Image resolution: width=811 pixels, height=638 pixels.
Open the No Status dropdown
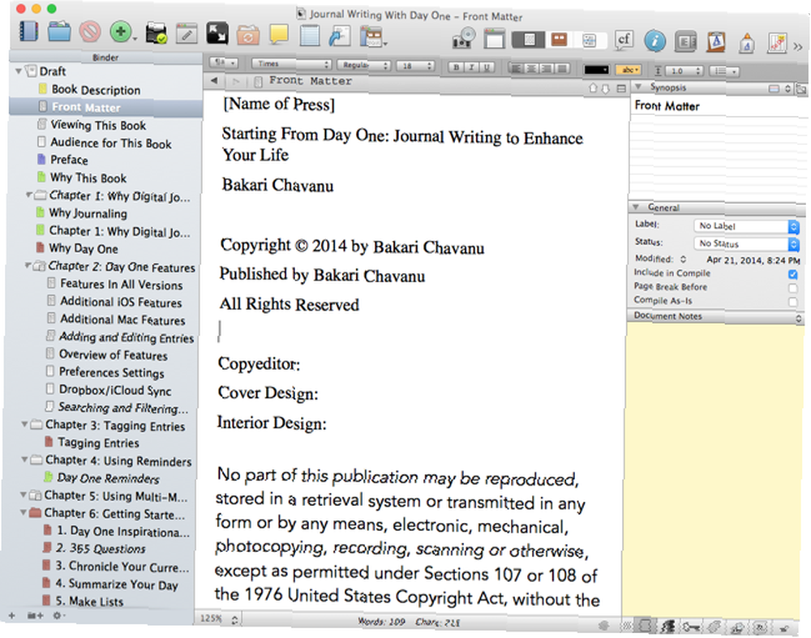(x=746, y=243)
